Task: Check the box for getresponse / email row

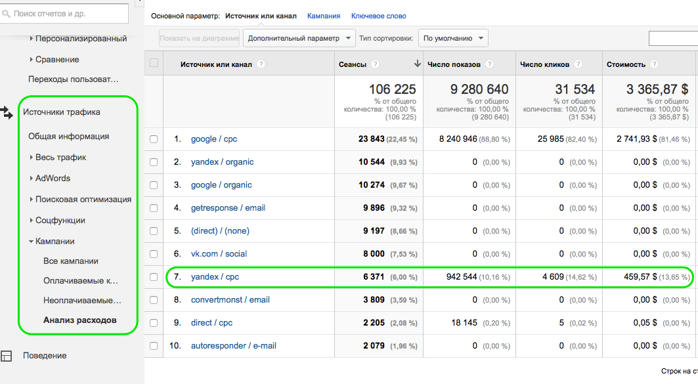Action: (x=154, y=208)
